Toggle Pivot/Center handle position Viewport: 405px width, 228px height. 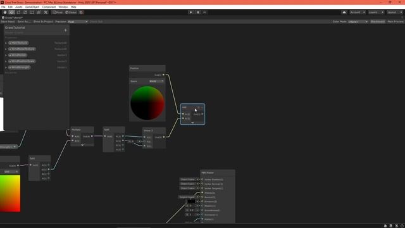click(x=58, y=13)
